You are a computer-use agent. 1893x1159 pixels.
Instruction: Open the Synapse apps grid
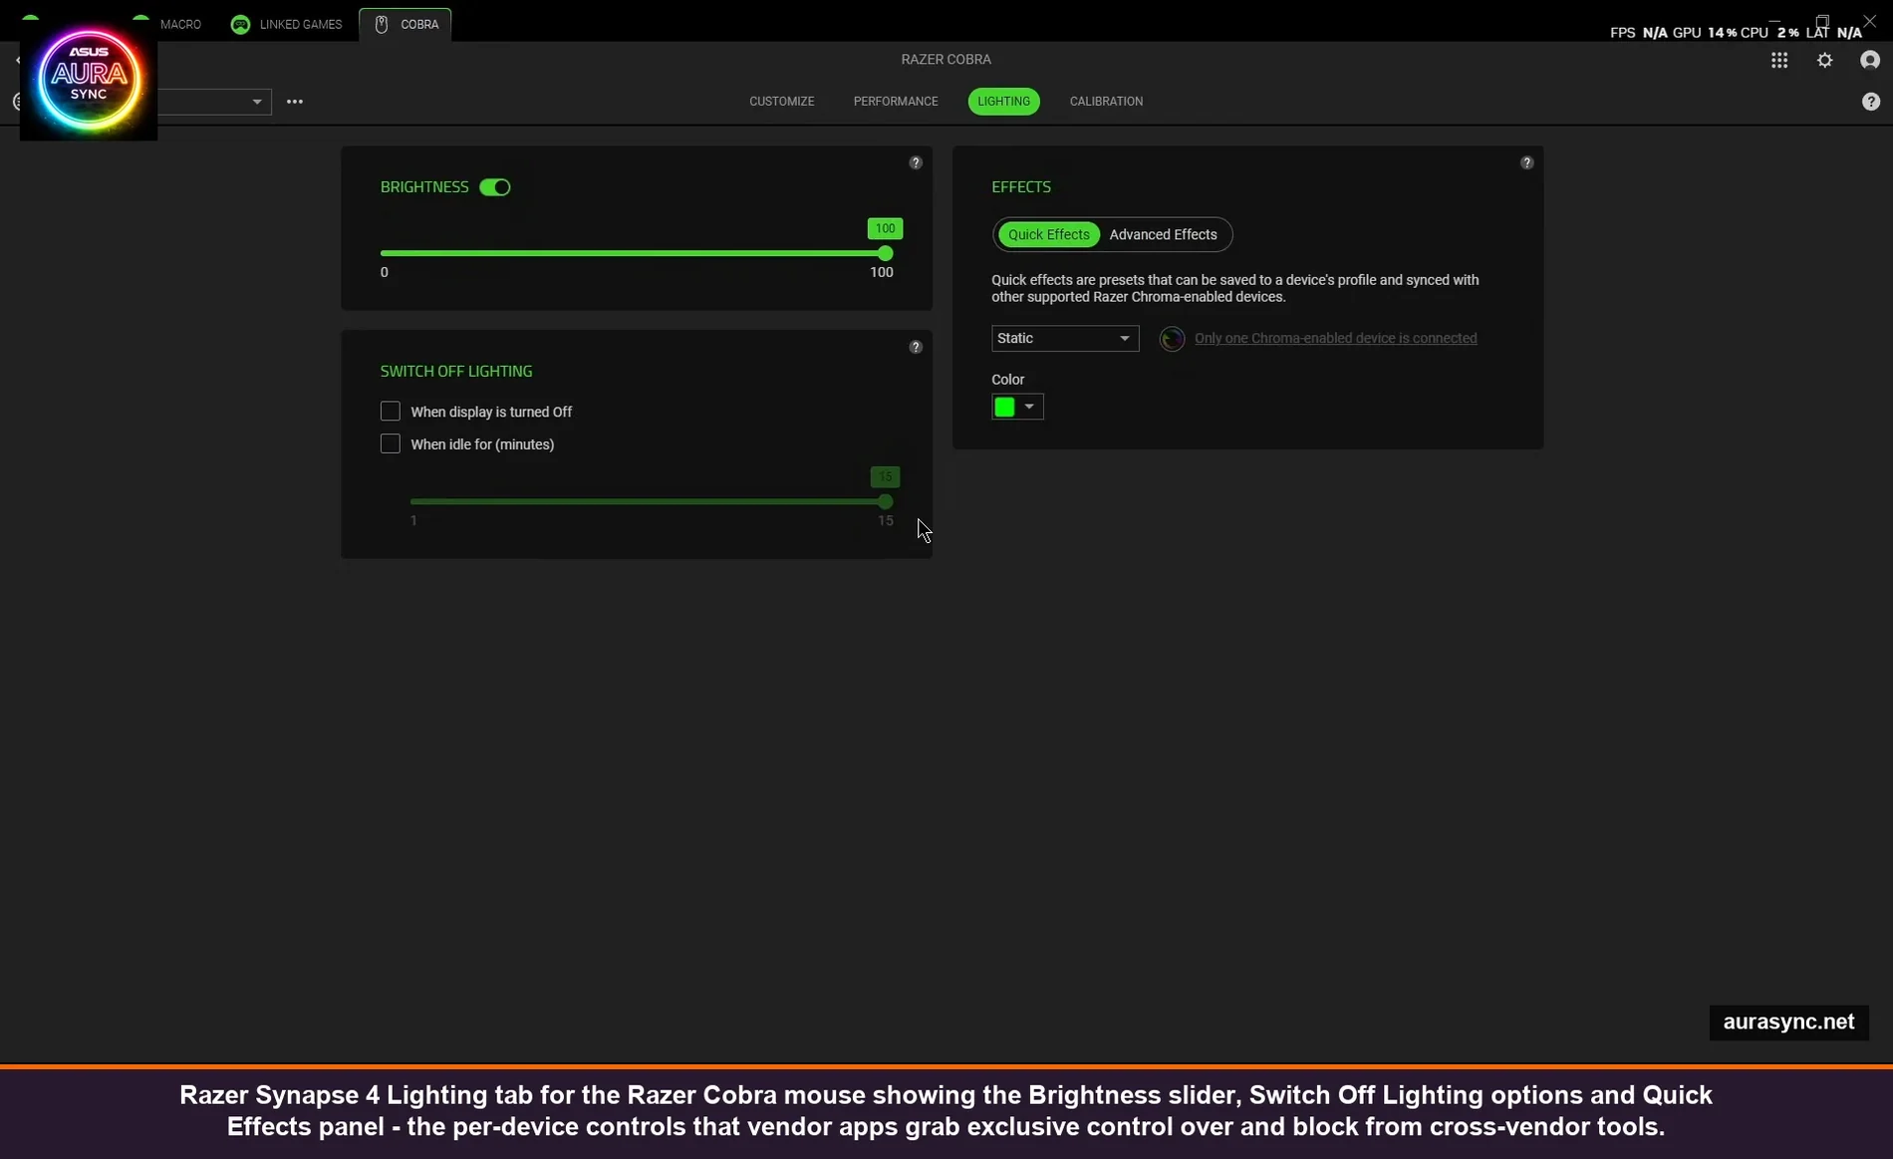coord(1779,60)
